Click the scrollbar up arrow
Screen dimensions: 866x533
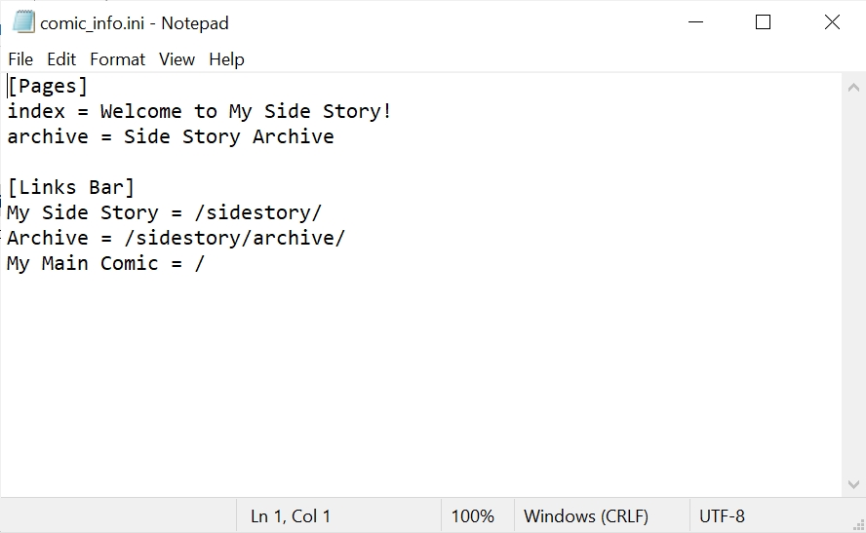853,86
